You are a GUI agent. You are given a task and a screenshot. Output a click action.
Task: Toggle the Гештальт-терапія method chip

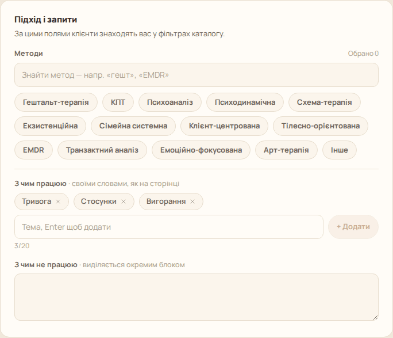tap(56, 102)
